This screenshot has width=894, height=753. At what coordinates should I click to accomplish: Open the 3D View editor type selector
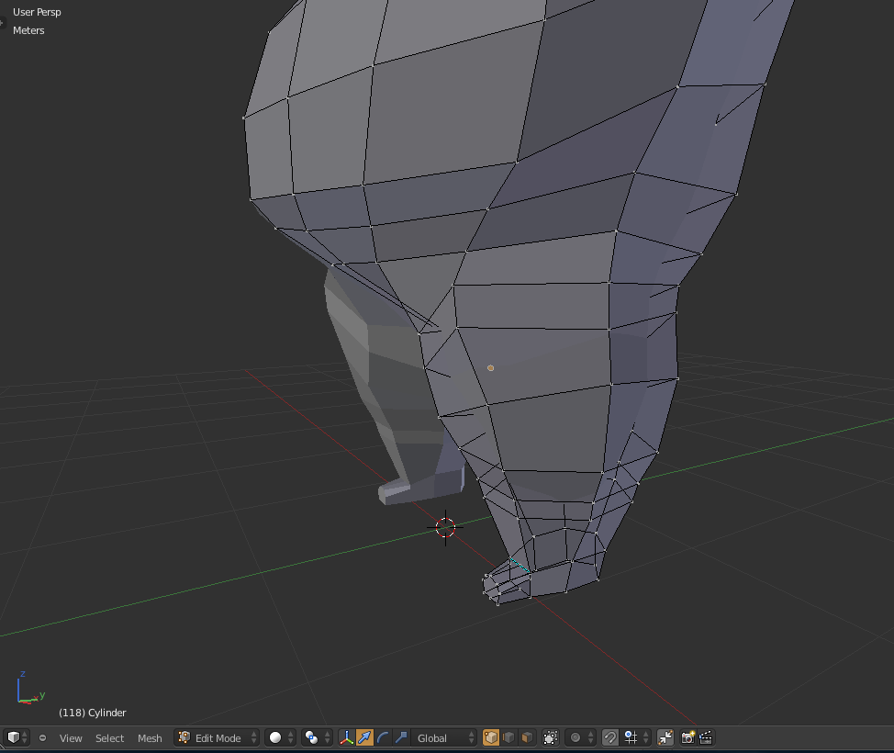[16, 737]
